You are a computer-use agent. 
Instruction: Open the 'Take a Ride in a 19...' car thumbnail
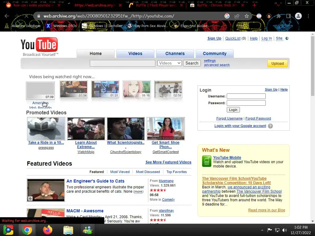point(46,129)
